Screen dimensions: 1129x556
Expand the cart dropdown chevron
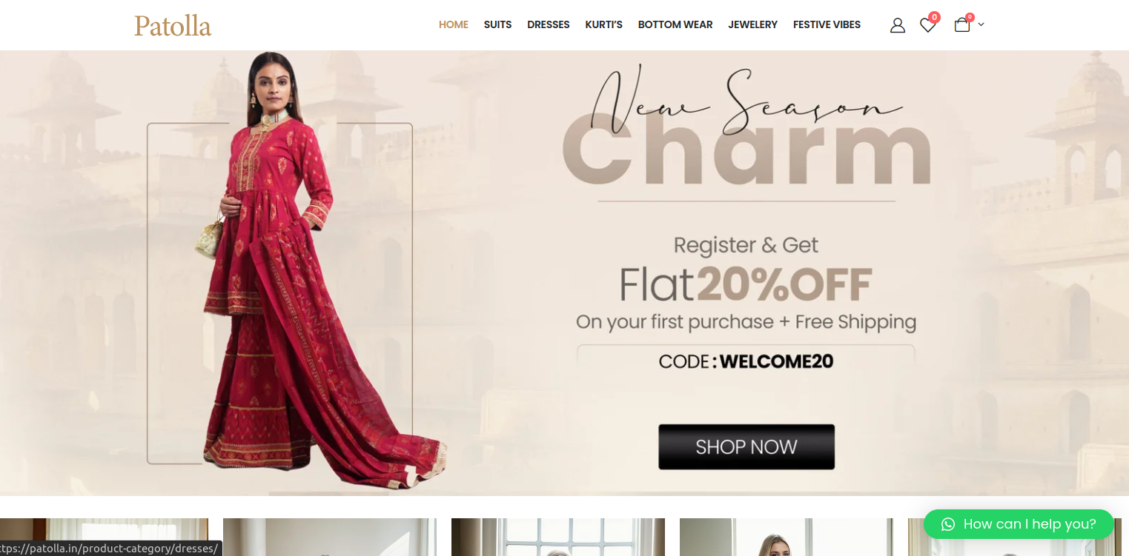point(981,25)
